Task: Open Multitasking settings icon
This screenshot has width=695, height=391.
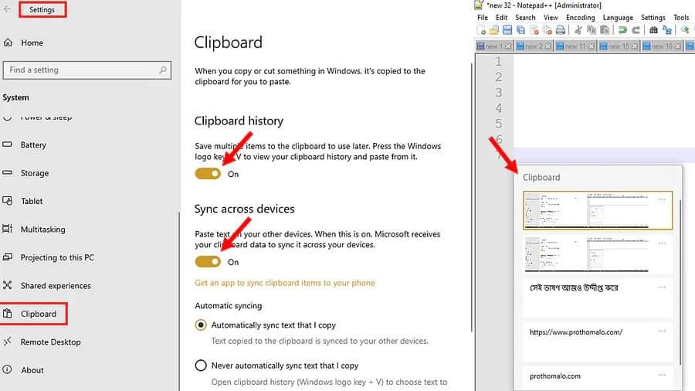Action: (x=7, y=229)
